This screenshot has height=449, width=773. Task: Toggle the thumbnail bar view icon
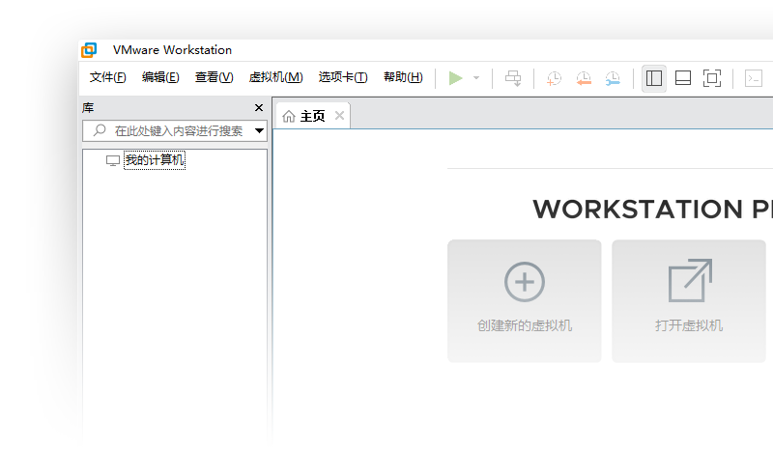(x=683, y=78)
